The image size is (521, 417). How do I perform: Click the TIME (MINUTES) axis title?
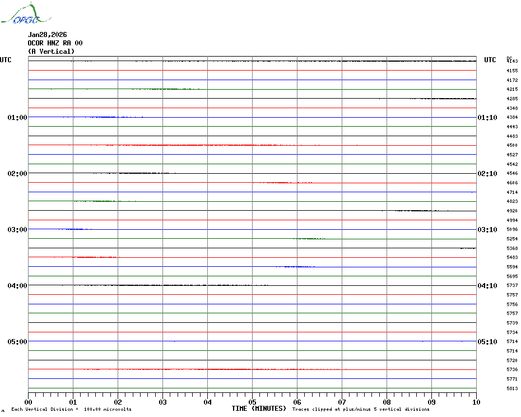click(x=259, y=409)
